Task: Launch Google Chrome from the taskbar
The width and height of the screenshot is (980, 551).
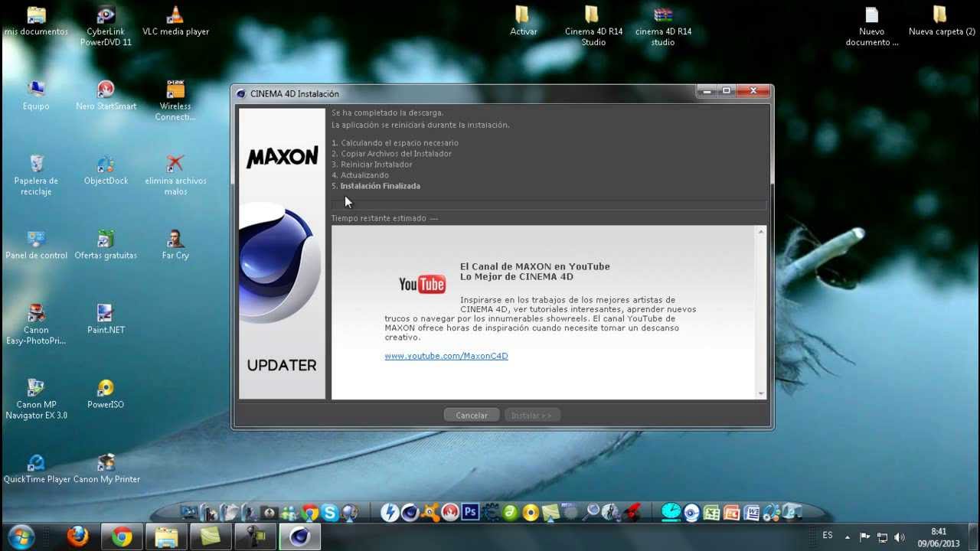Action: pos(122,536)
